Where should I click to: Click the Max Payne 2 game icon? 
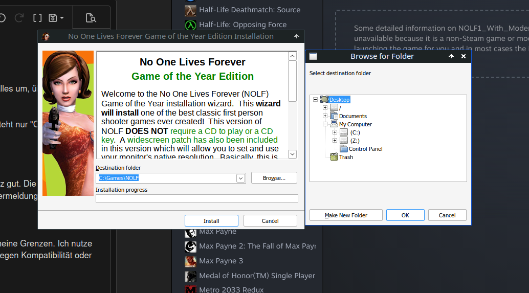(190, 246)
